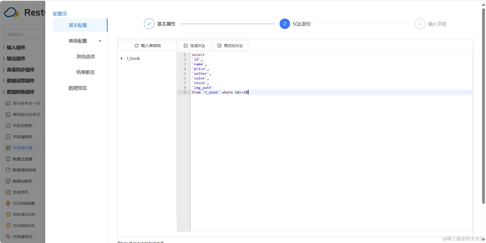Click the 搜索组件 search input
This screenshot has height=243, width=486.
(25, 34)
